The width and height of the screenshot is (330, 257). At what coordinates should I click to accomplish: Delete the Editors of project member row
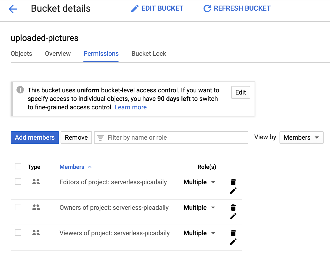pyautogui.click(x=233, y=182)
